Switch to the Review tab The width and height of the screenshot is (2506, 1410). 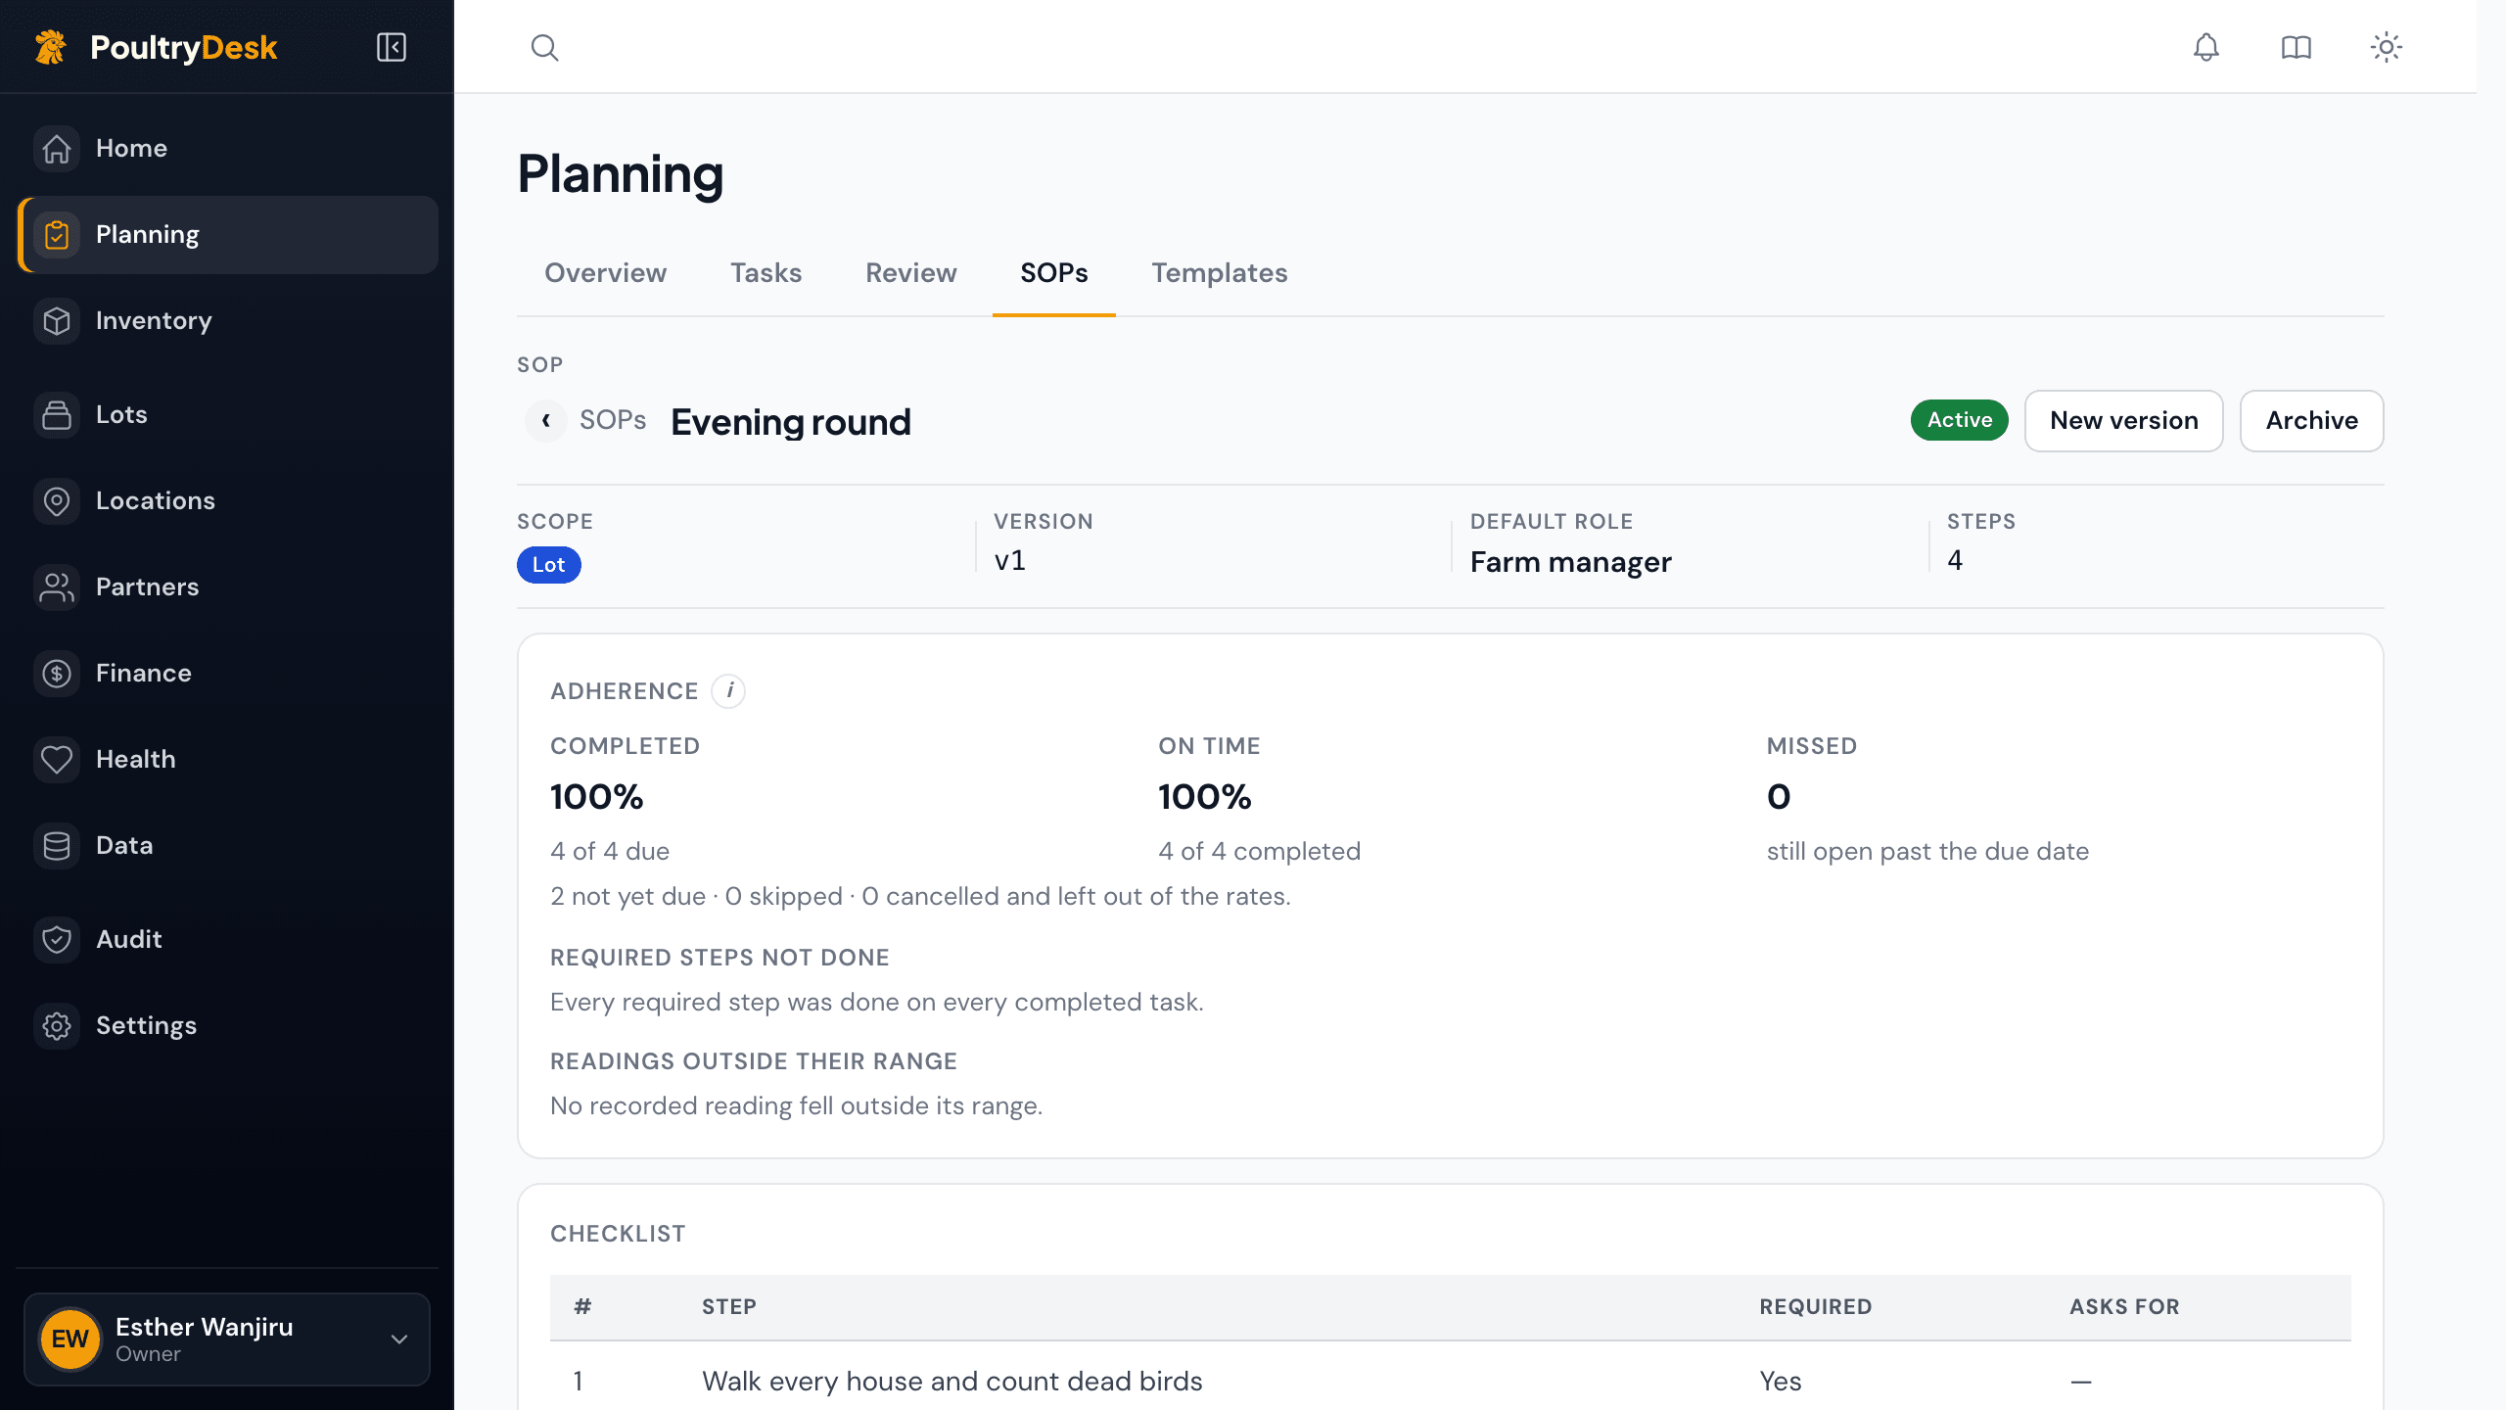tap(910, 273)
